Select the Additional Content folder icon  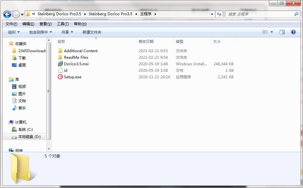[x=60, y=51]
